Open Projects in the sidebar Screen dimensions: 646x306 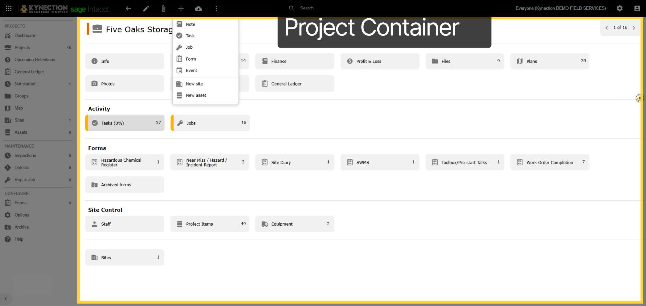[38, 48]
